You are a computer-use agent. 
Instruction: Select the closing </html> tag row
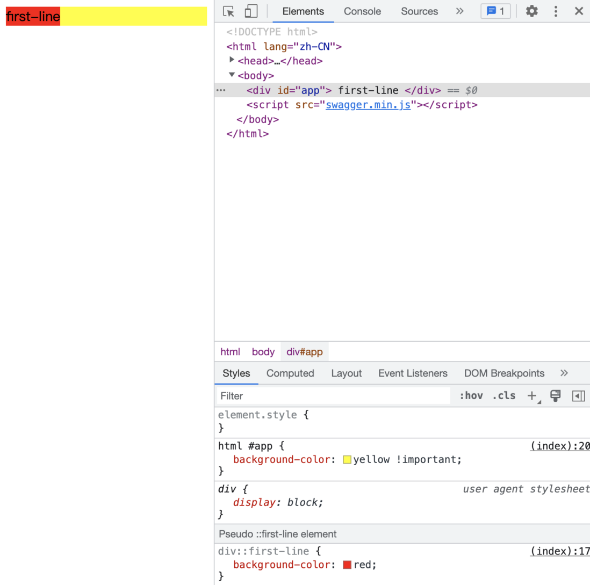[248, 134]
